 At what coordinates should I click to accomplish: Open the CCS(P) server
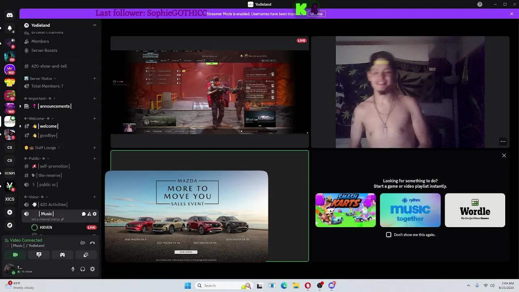(x=10, y=173)
